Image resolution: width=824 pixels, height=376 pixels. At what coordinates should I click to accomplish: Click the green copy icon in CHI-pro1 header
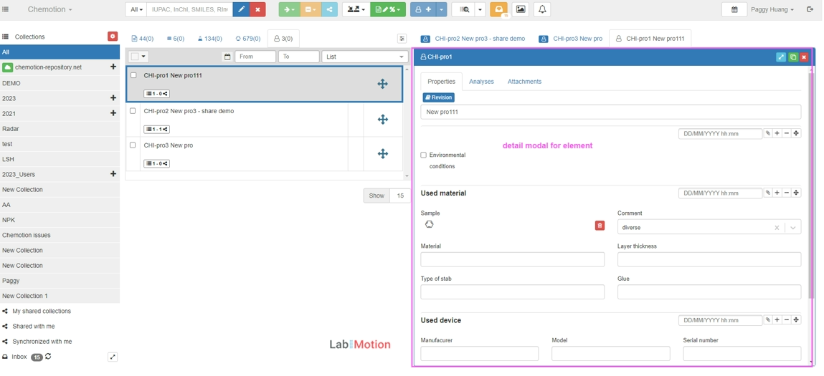(x=793, y=57)
